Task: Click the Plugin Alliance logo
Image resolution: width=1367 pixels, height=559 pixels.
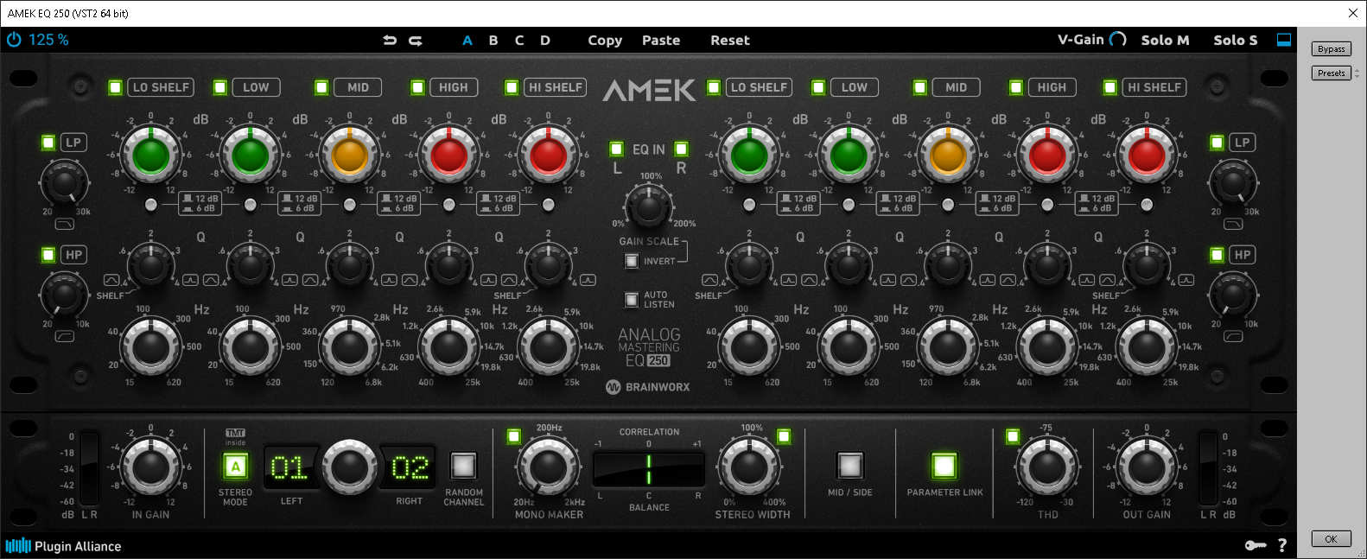Action: pyautogui.click(x=63, y=546)
